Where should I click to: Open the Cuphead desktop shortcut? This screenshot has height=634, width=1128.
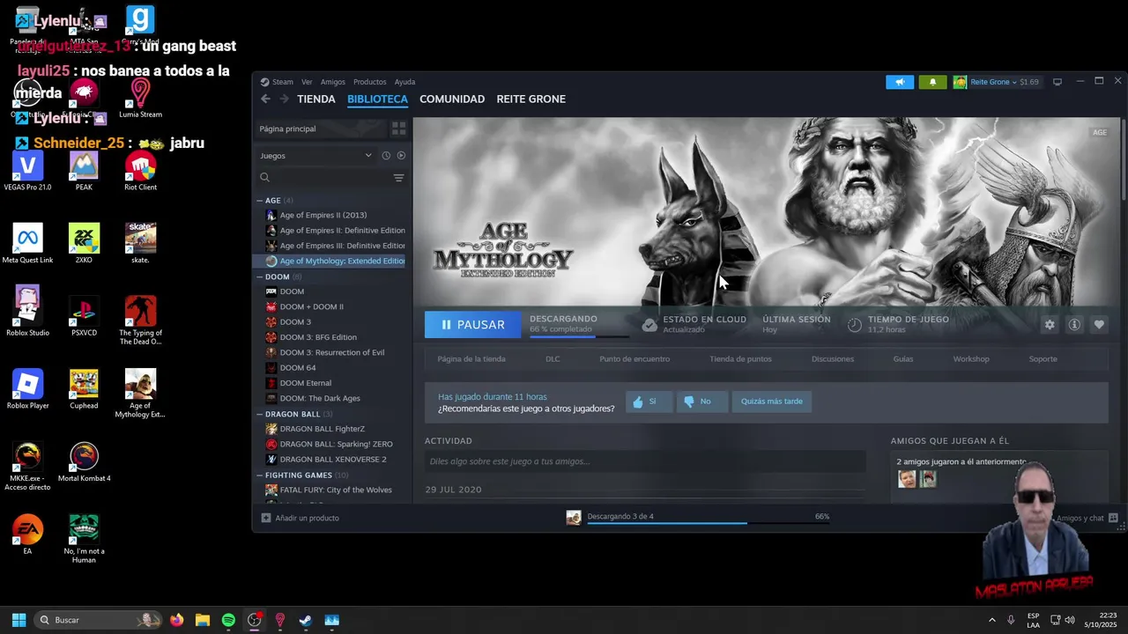pyautogui.click(x=84, y=390)
